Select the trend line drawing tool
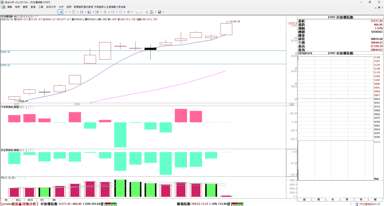The height and width of the screenshot is (206, 384). pos(66,12)
